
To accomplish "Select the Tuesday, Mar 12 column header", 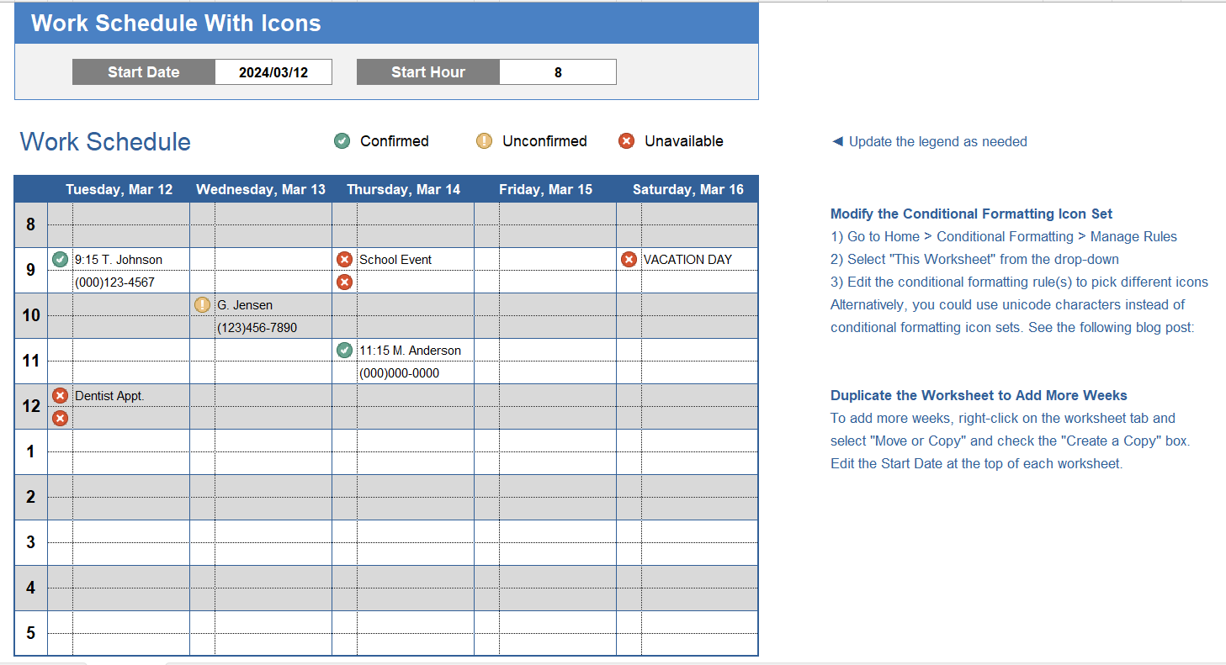I will 119,190.
